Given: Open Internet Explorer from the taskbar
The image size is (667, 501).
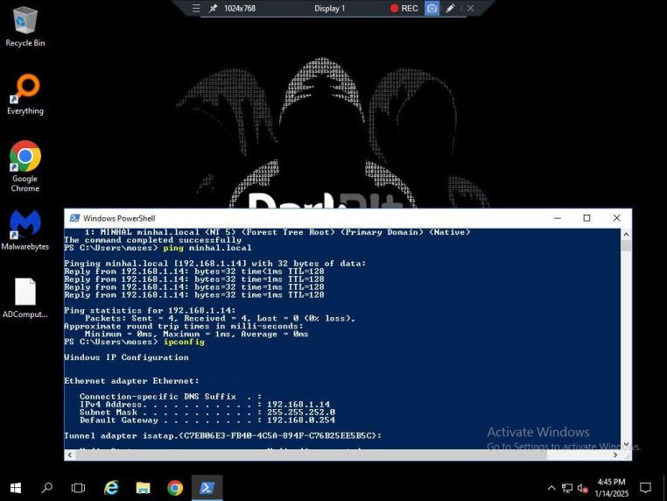Looking at the screenshot, I should (111, 488).
